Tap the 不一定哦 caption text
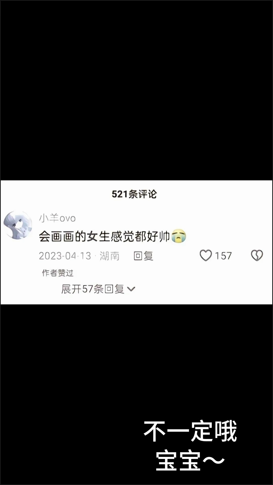The height and width of the screenshot is (485, 273). click(x=190, y=431)
